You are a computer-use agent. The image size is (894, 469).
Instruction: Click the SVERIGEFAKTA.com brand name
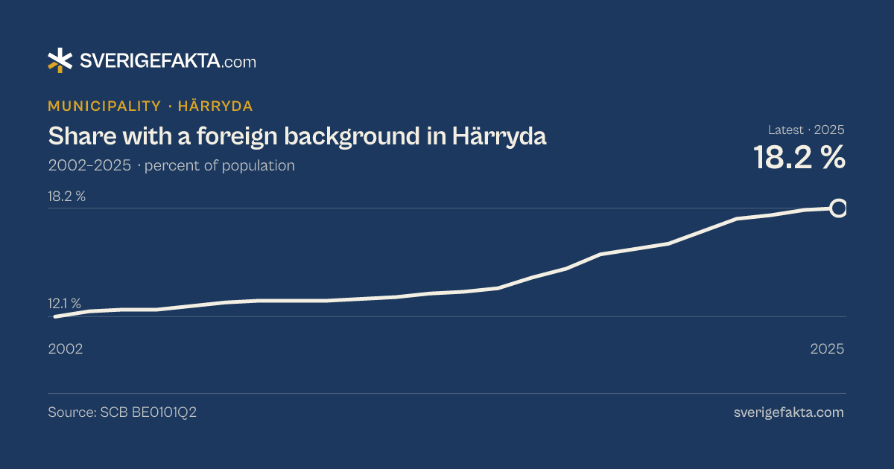[x=168, y=61]
